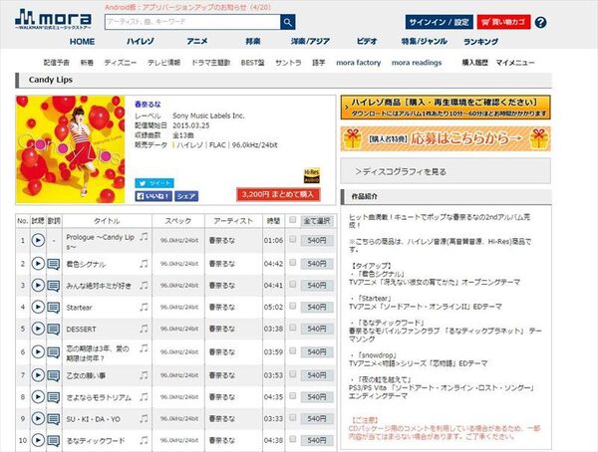Open the mora readings link
The width and height of the screenshot is (598, 452).
[x=417, y=63]
